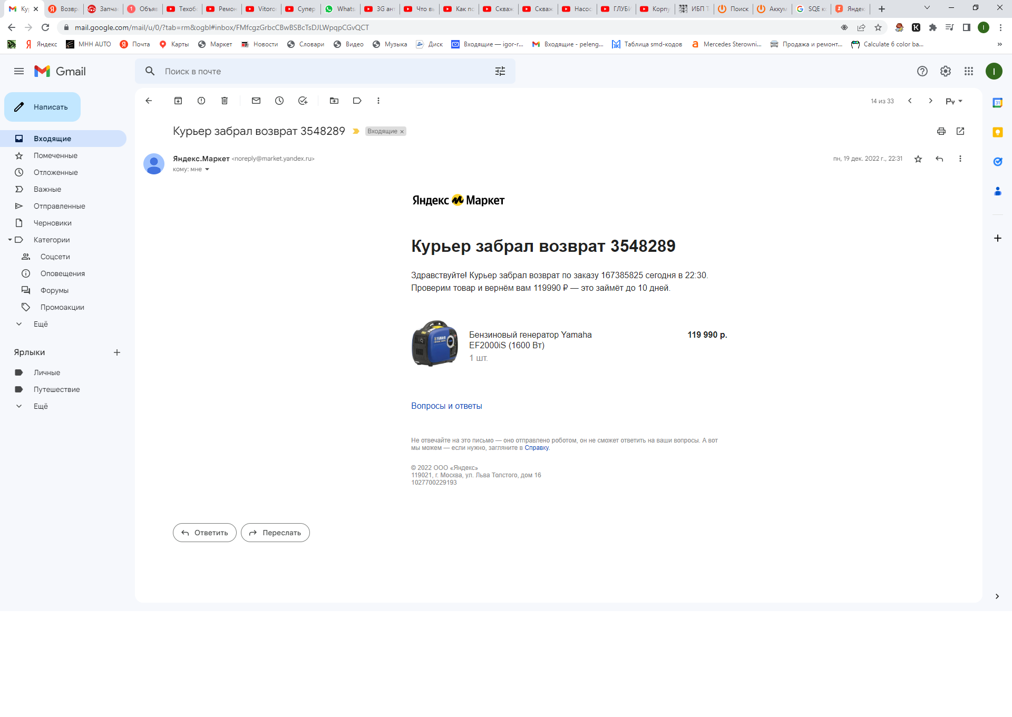This screenshot has width=1012, height=717.
Task: Click Переслать button
Action: tap(275, 533)
